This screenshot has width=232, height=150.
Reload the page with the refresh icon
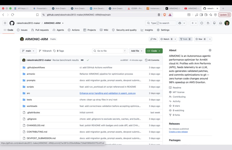tap(13, 15)
